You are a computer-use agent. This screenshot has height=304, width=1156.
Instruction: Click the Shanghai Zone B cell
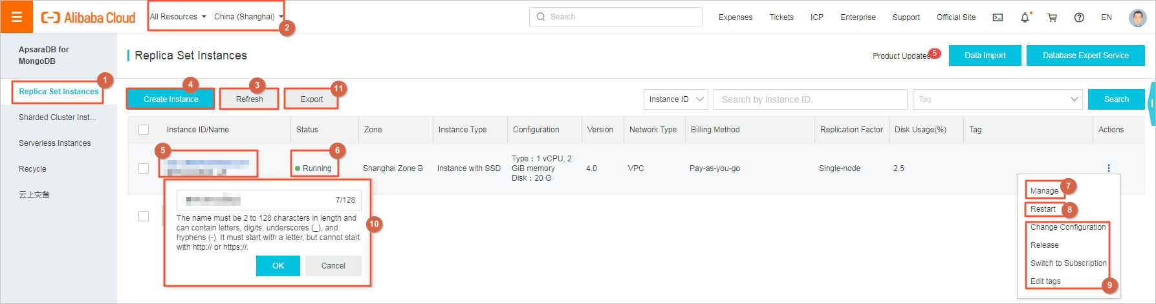(393, 168)
